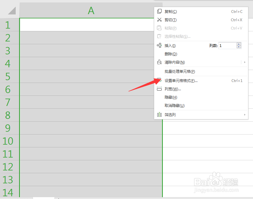The width and height of the screenshot is (253, 199).
Task: Select column A header
Action: tap(91, 11)
